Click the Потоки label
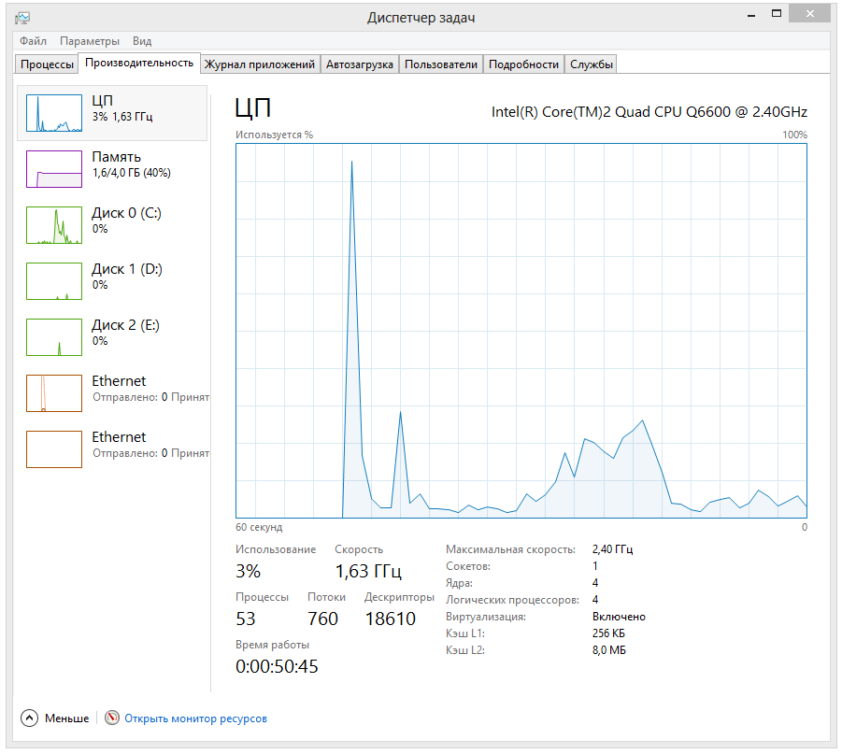Viewport: 842px width, 754px height. [326, 597]
